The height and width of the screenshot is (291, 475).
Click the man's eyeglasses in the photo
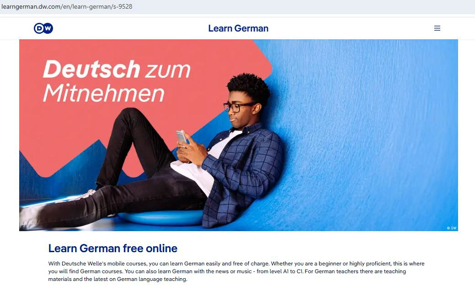(238, 107)
